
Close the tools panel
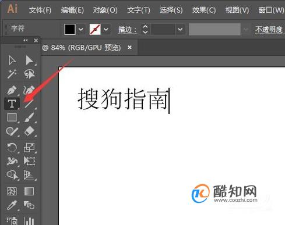[36, 41]
